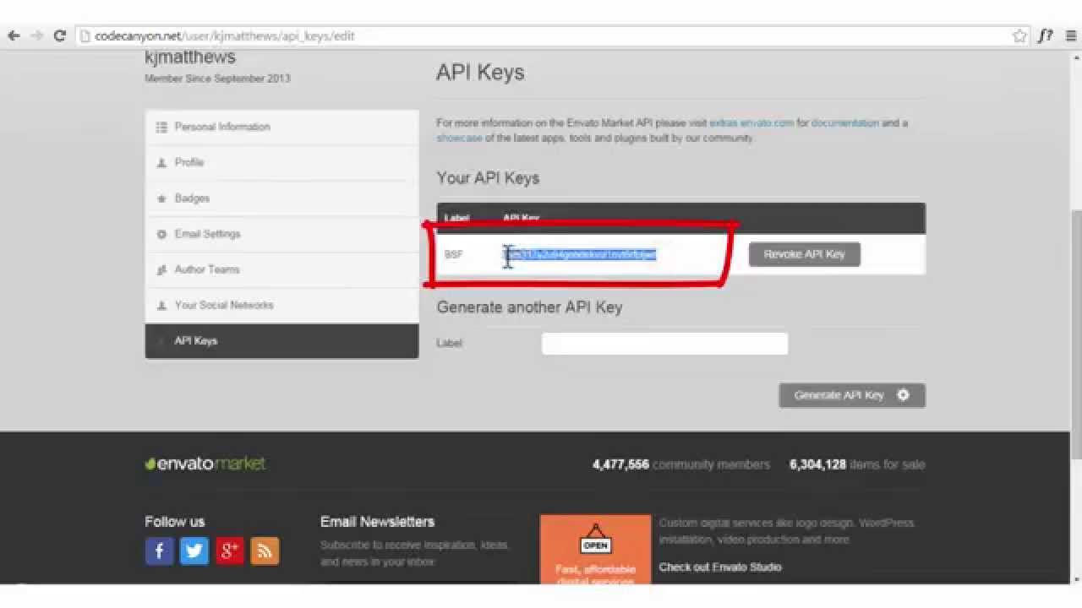Click the Email Newsletters heading
The width and height of the screenshot is (1082, 608).
click(x=377, y=522)
